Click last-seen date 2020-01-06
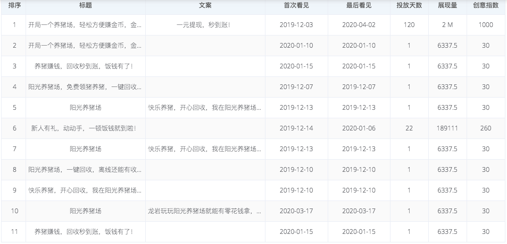Screen dimensions: 507x244 click(359, 128)
